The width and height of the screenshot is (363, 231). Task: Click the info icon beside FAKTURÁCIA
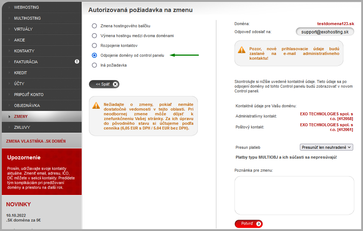[x=77, y=62]
